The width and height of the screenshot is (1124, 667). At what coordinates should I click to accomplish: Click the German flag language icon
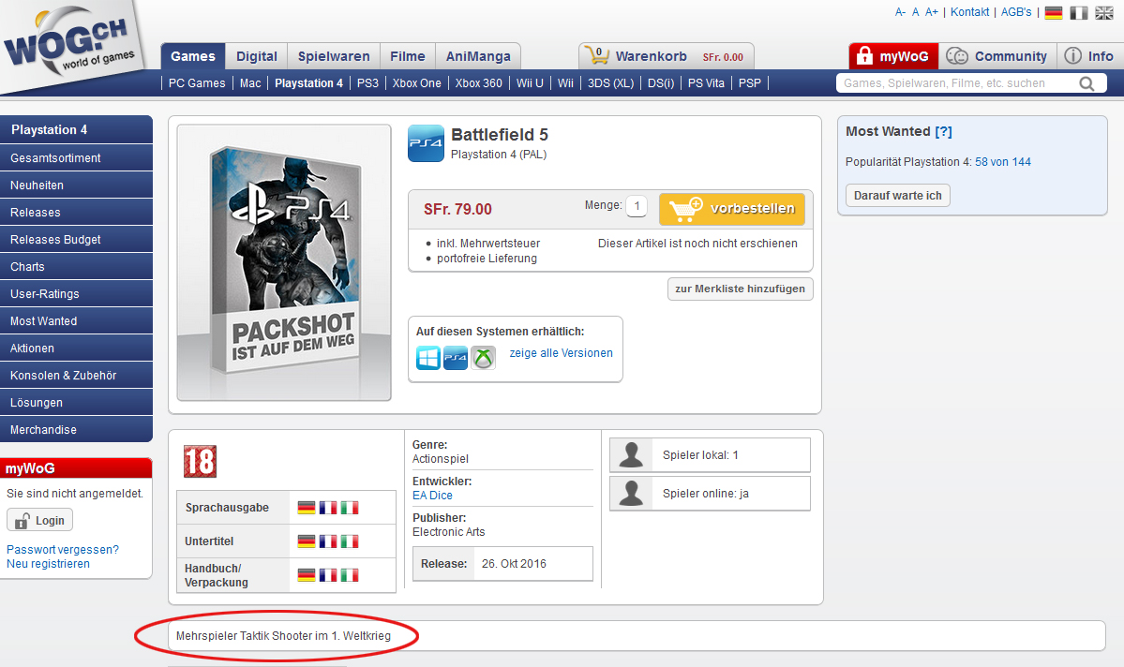pos(1054,12)
